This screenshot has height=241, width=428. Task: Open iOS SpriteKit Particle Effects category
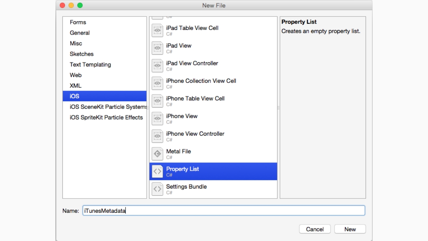tap(106, 117)
